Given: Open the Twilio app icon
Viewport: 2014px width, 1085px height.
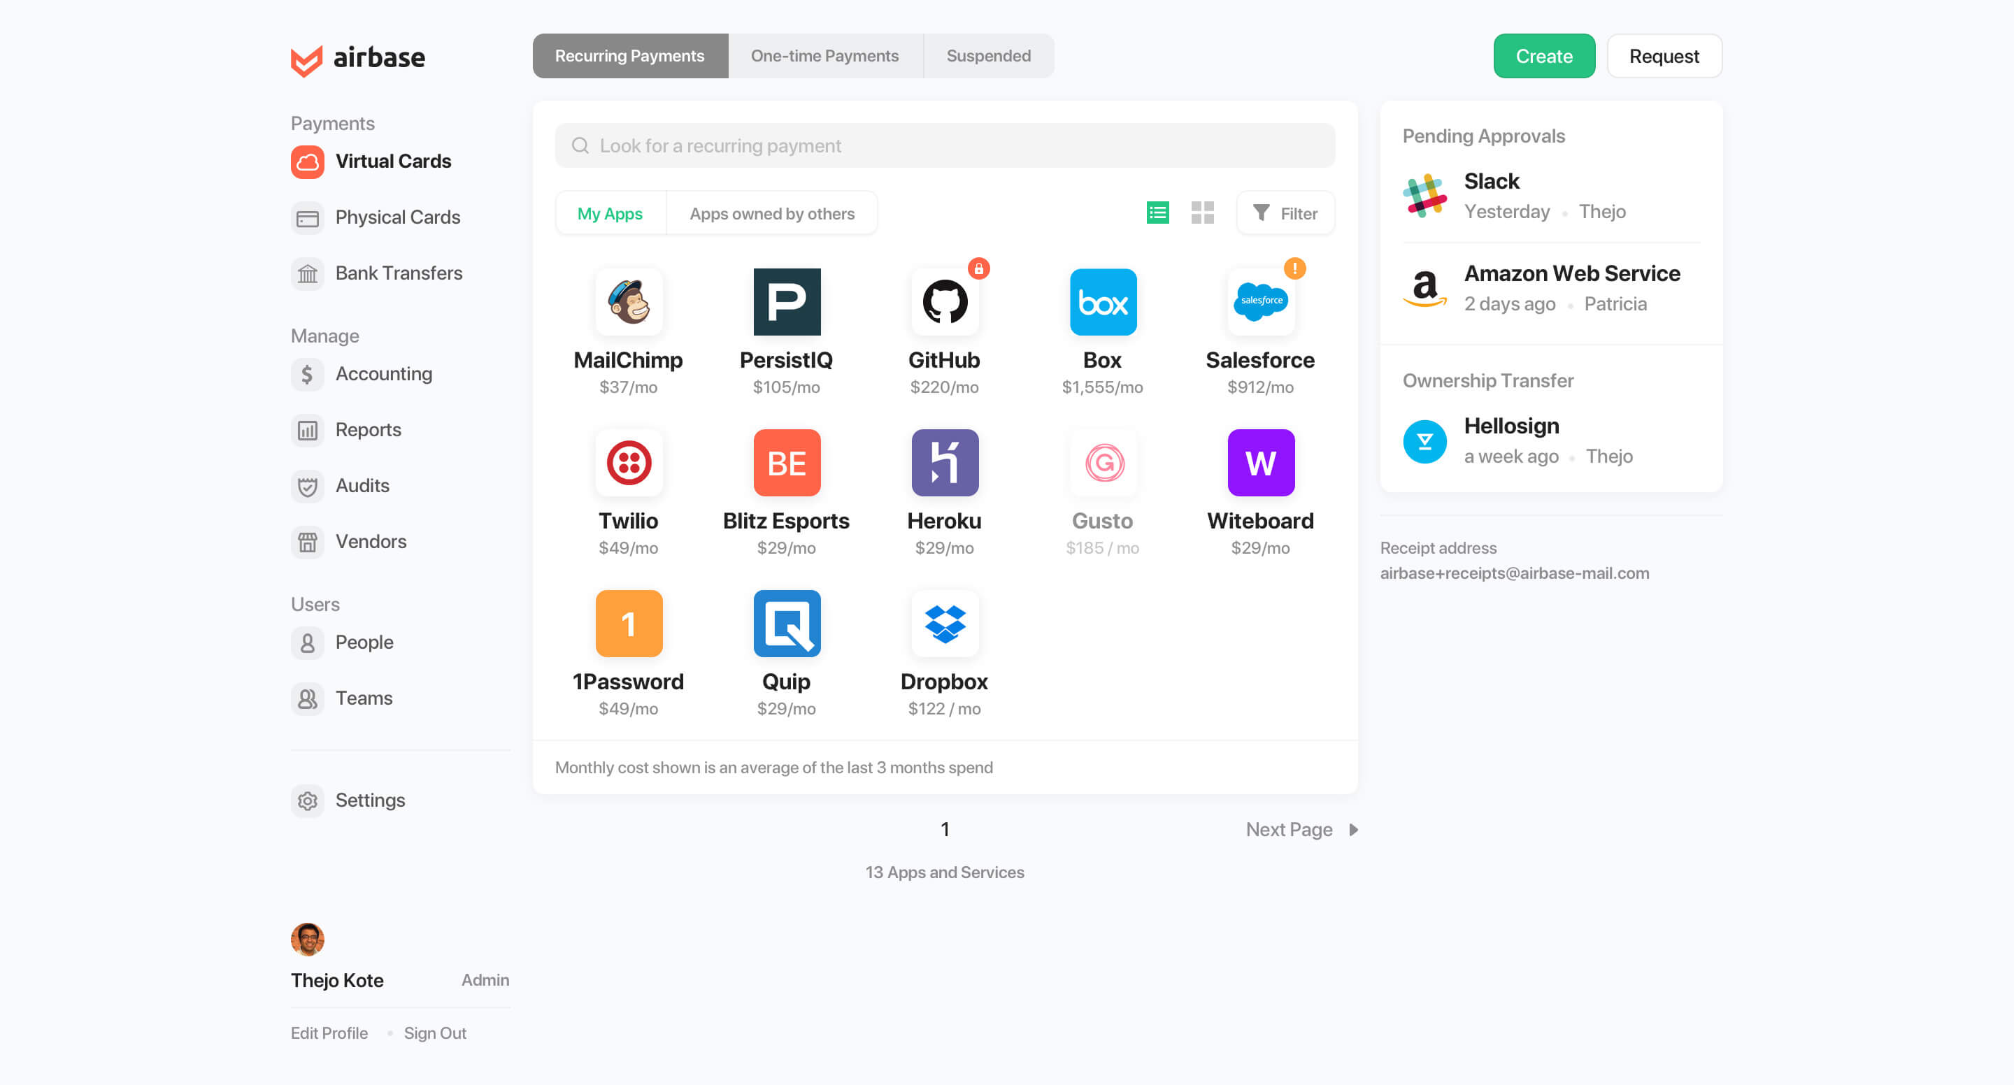Looking at the screenshot, I should pyautogui.click(x=629, y=463).
